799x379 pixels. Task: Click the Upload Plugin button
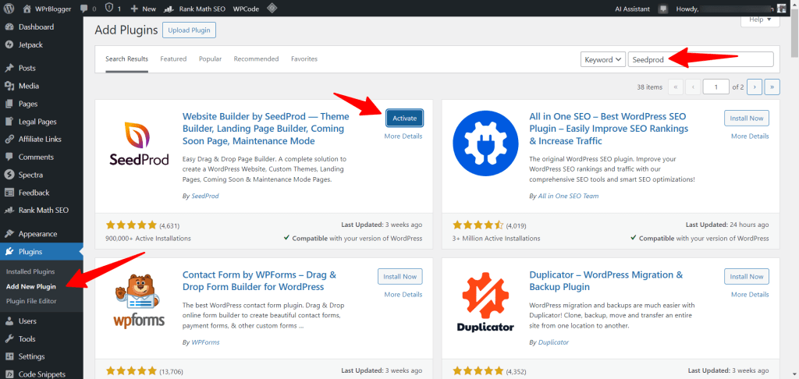click(x=190, y=30)
